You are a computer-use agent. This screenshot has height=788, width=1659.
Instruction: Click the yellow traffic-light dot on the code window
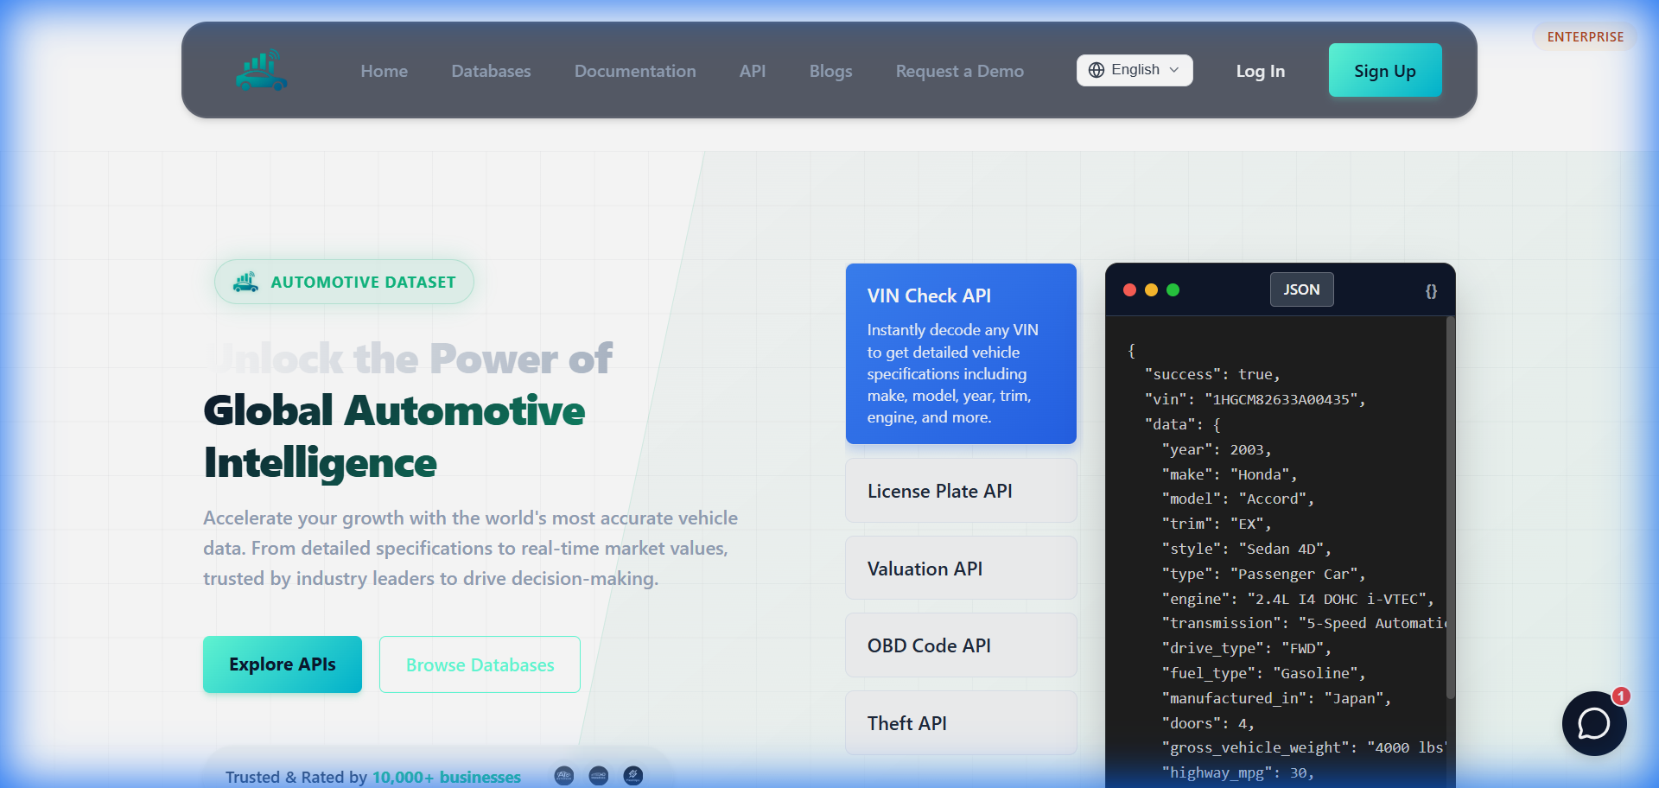pos(1152,290)
